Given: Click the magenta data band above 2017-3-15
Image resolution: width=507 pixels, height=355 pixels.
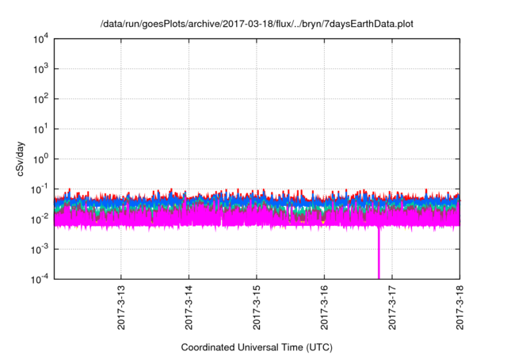Looking at the screenshot, I should coord(257,218).
